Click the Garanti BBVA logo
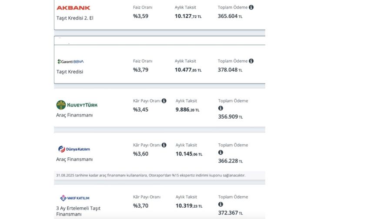The image size is (374, 219). (70, 61)
